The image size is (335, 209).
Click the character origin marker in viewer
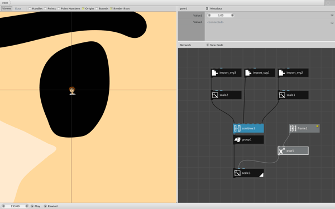(x=73, y=91)
